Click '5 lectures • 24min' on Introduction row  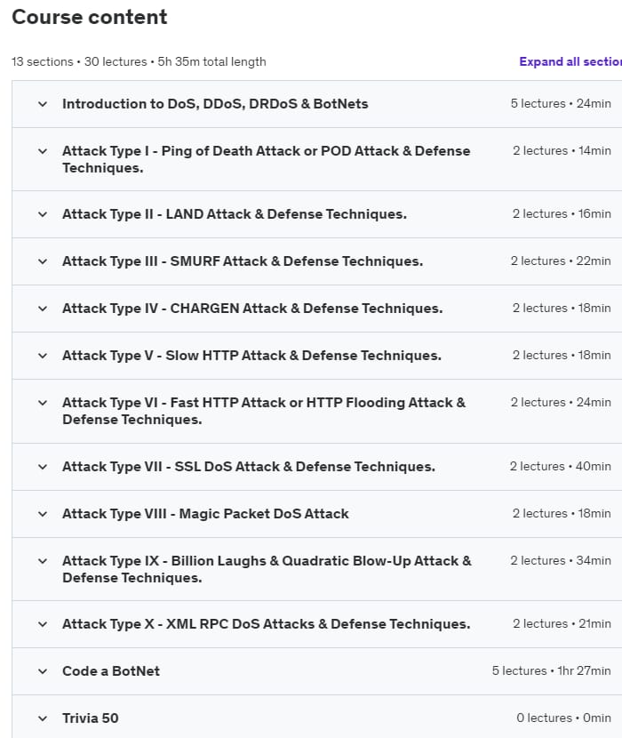[x=561, y=103]
